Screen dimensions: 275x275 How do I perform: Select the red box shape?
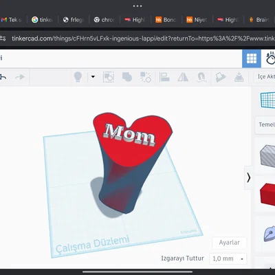(267, 194)
